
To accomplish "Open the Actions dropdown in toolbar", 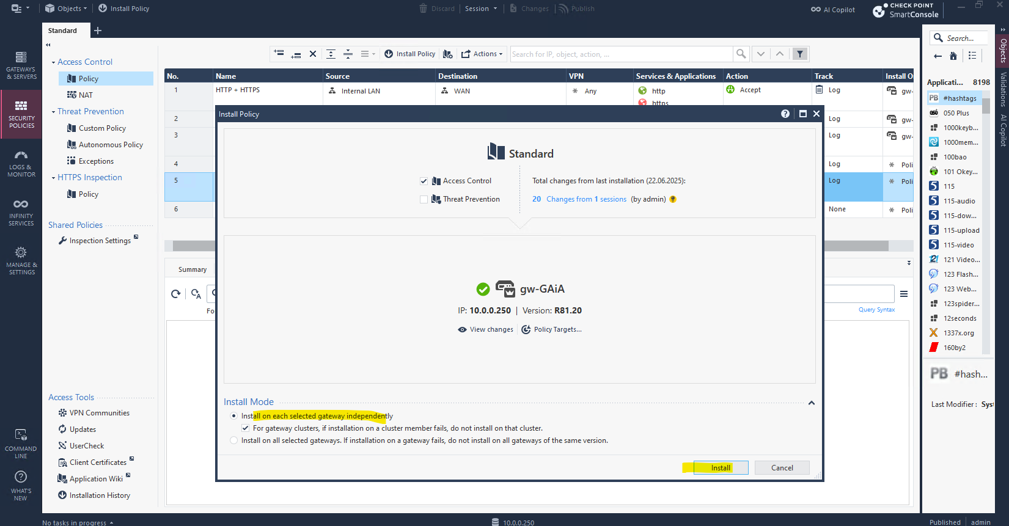I will (482, 54).
